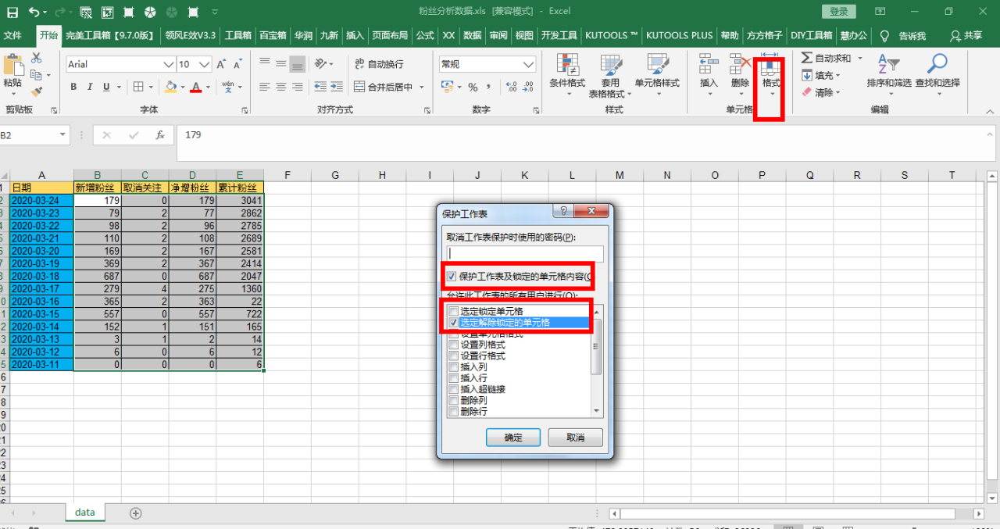The width and height of the screenshot is (1000, 529).
Task: Click the new sheet plus icon
Action: click(135, 513)
